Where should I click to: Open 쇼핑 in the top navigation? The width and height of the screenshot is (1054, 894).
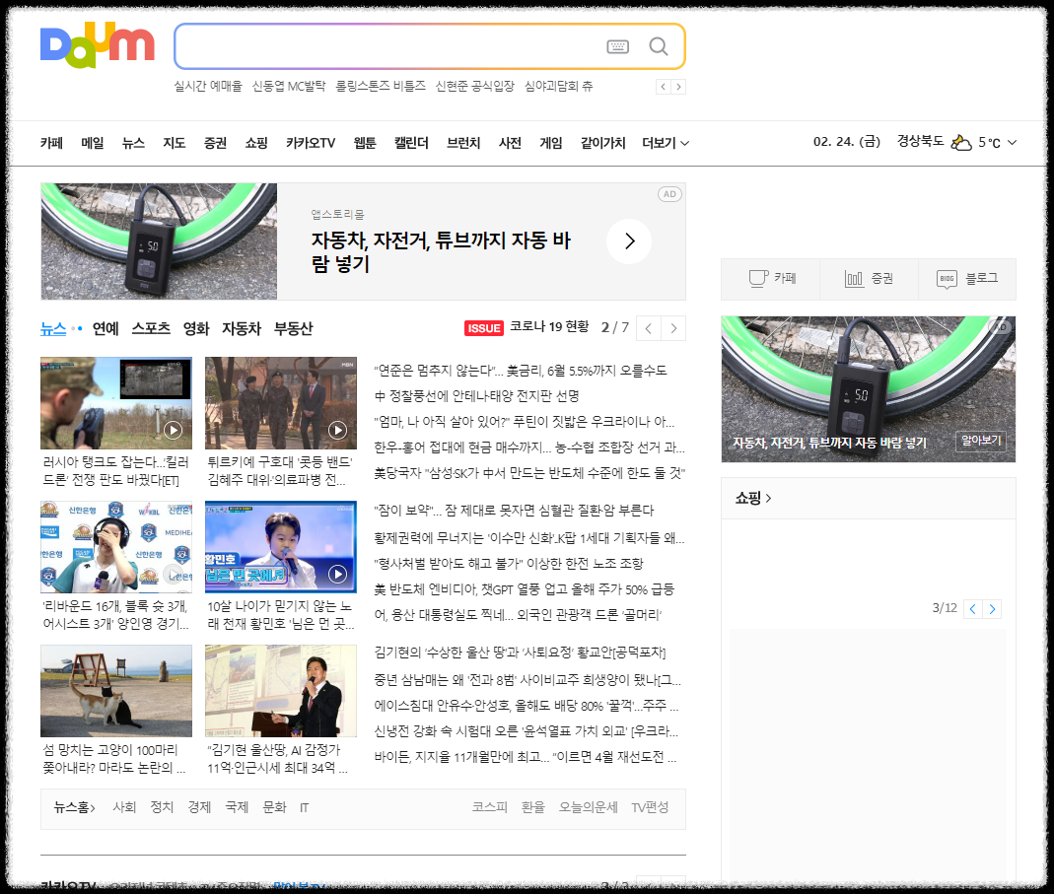(256, 143)
